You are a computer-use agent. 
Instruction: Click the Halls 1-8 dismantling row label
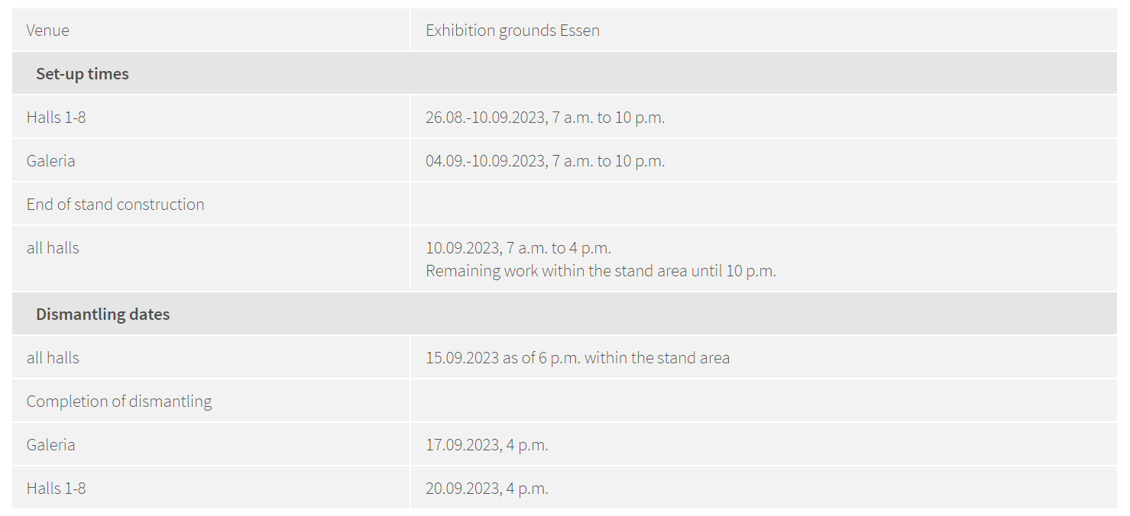click(56, 488)
